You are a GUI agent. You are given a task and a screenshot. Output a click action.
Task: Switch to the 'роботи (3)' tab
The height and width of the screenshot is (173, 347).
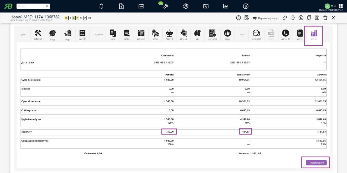click(x=38, y=35)
